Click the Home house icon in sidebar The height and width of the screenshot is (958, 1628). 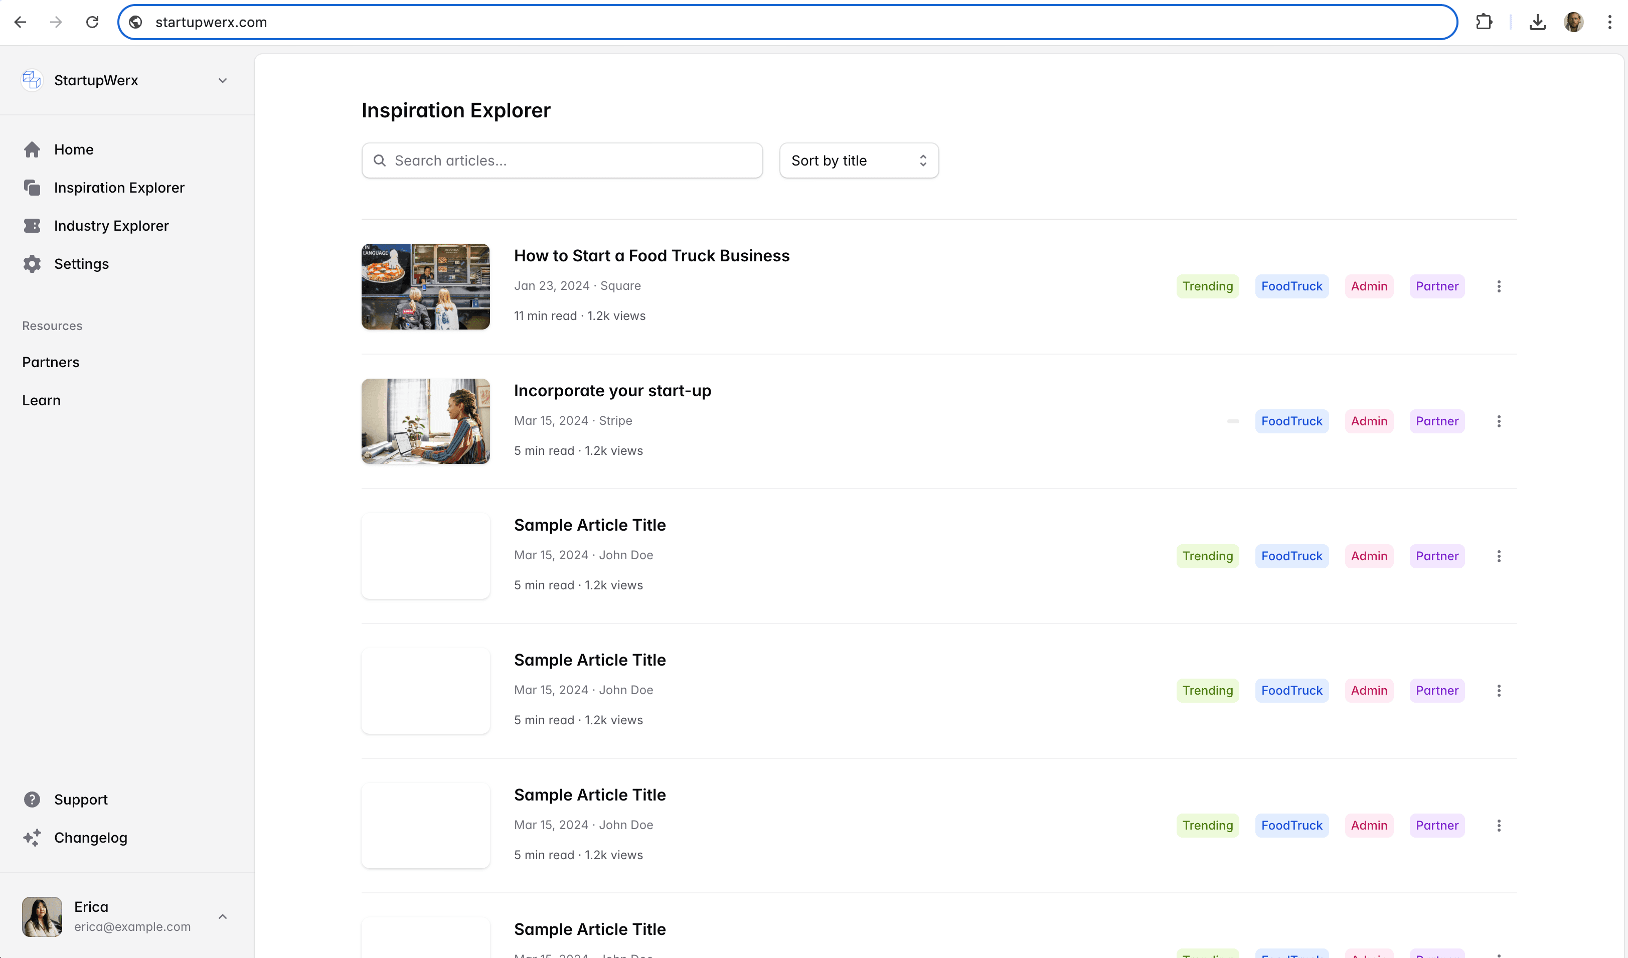32,150
